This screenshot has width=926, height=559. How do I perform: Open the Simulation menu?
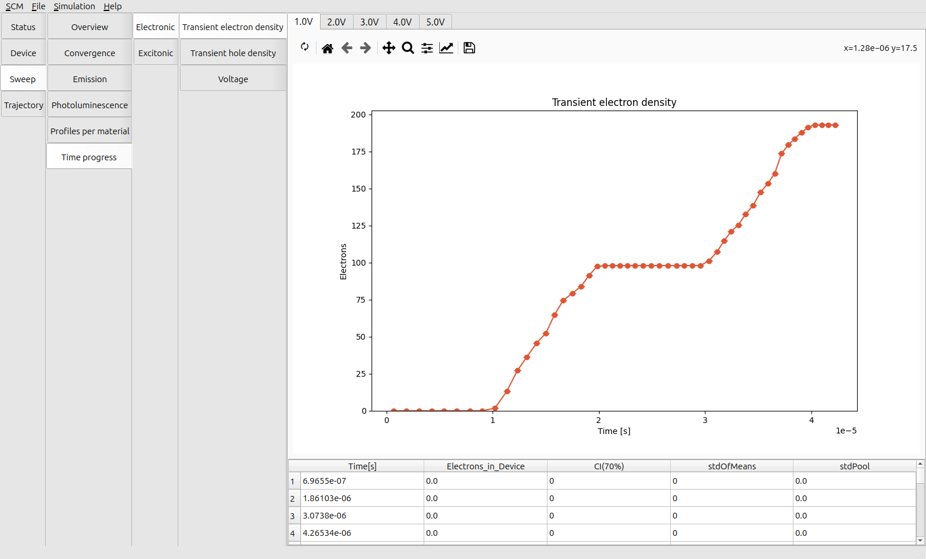pos(74,6)
